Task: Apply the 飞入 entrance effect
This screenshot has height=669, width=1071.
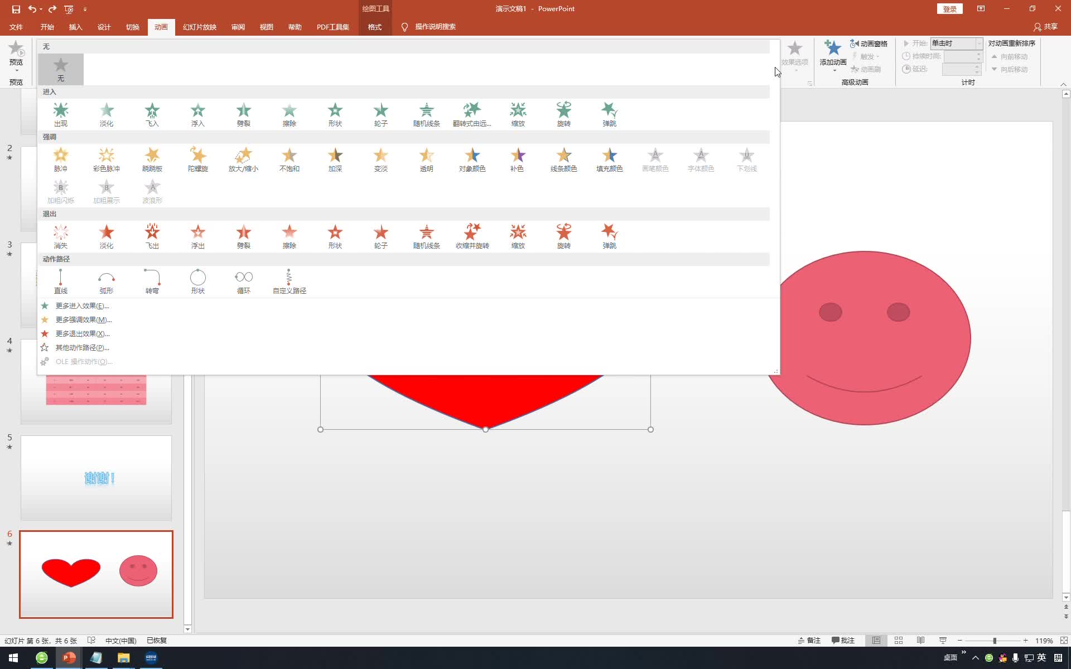Action: (152, 114)
